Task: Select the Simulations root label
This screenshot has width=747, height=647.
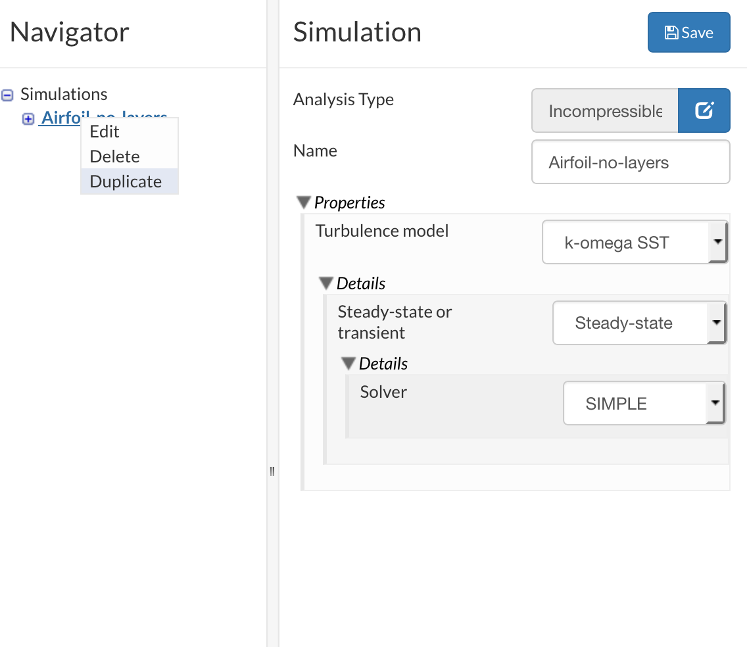Action: click(64, 95)
